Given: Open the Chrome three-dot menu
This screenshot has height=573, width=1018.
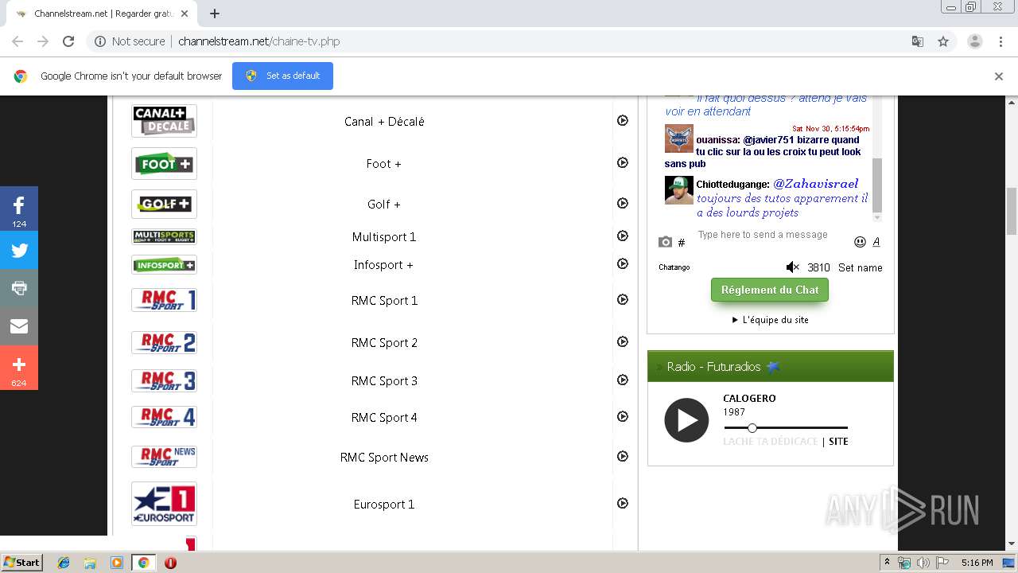Looking at the screenshot, I should [1001, 41].
